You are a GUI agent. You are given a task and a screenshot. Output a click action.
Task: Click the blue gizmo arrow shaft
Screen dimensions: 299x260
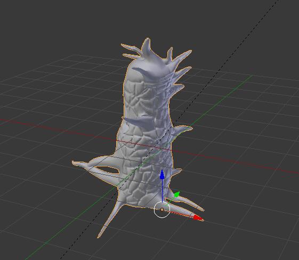(162, 191)
